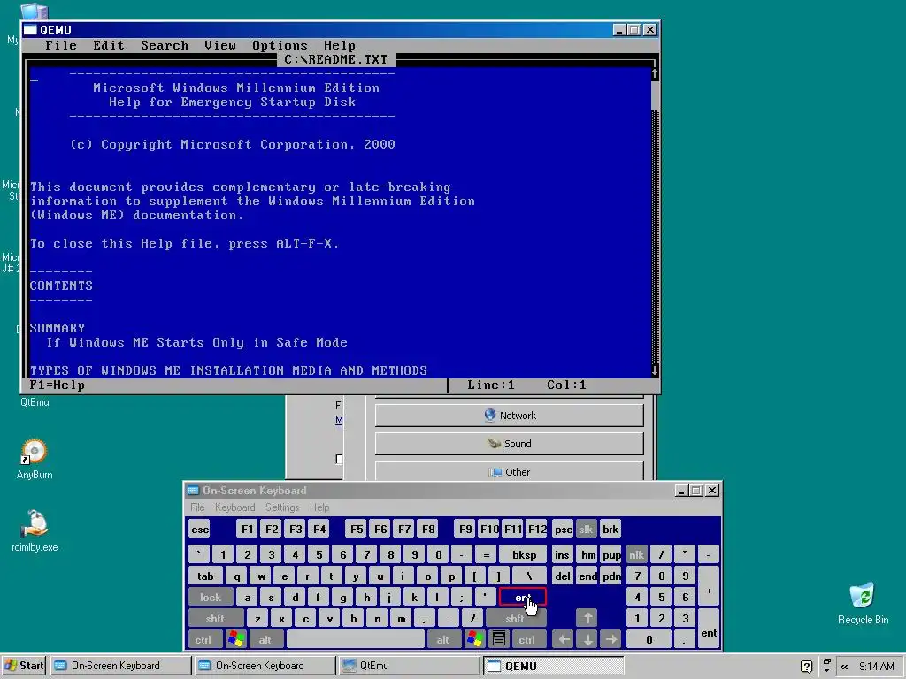This screenshot has width=906, height=679.
Task: Click the right arrow key
Action: (611, 640)
